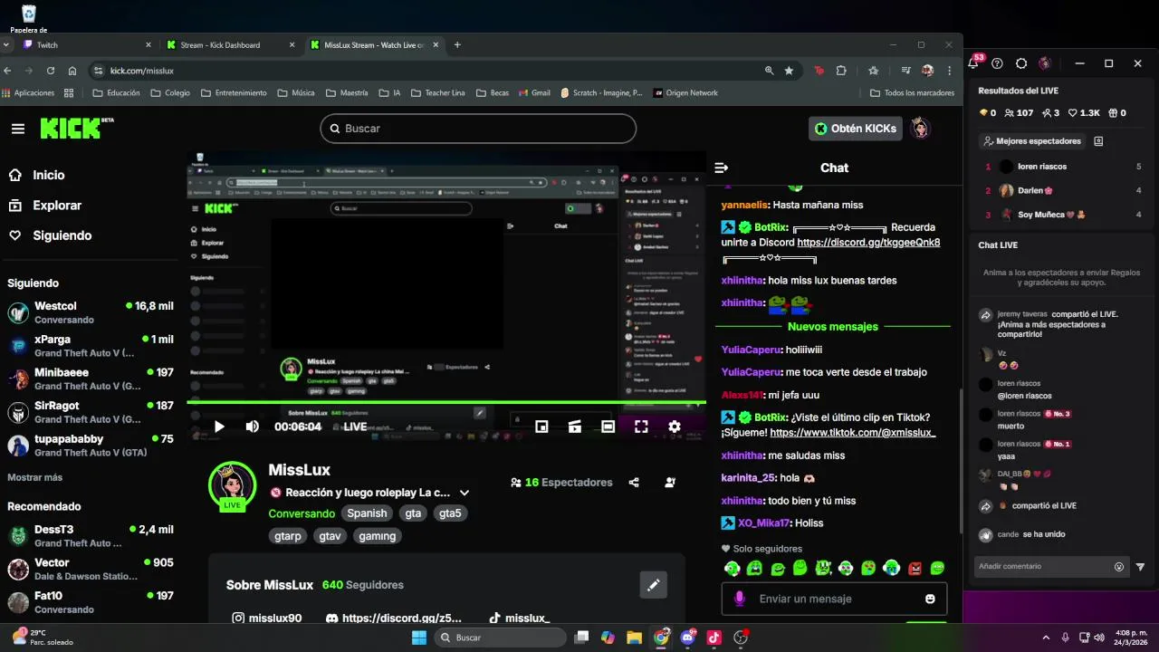The width and height of the screenshot is (1159, 652).
Task: Switch to Stream - Kick Dashboard tab
Action: (232, 44)
